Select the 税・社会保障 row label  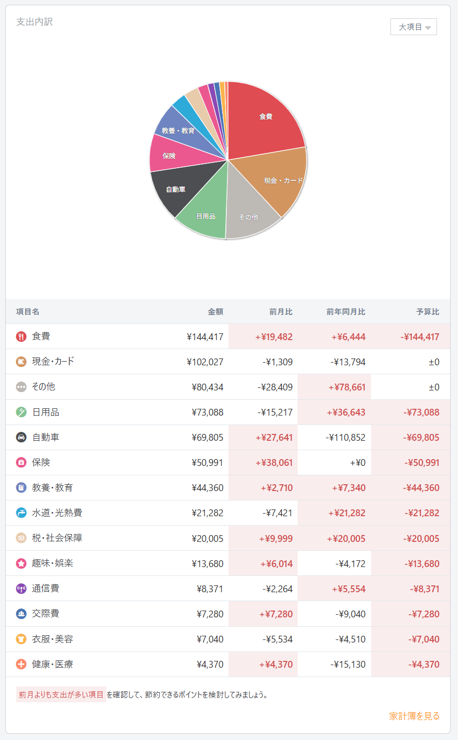pyautogui.click(x=57, y=538)
